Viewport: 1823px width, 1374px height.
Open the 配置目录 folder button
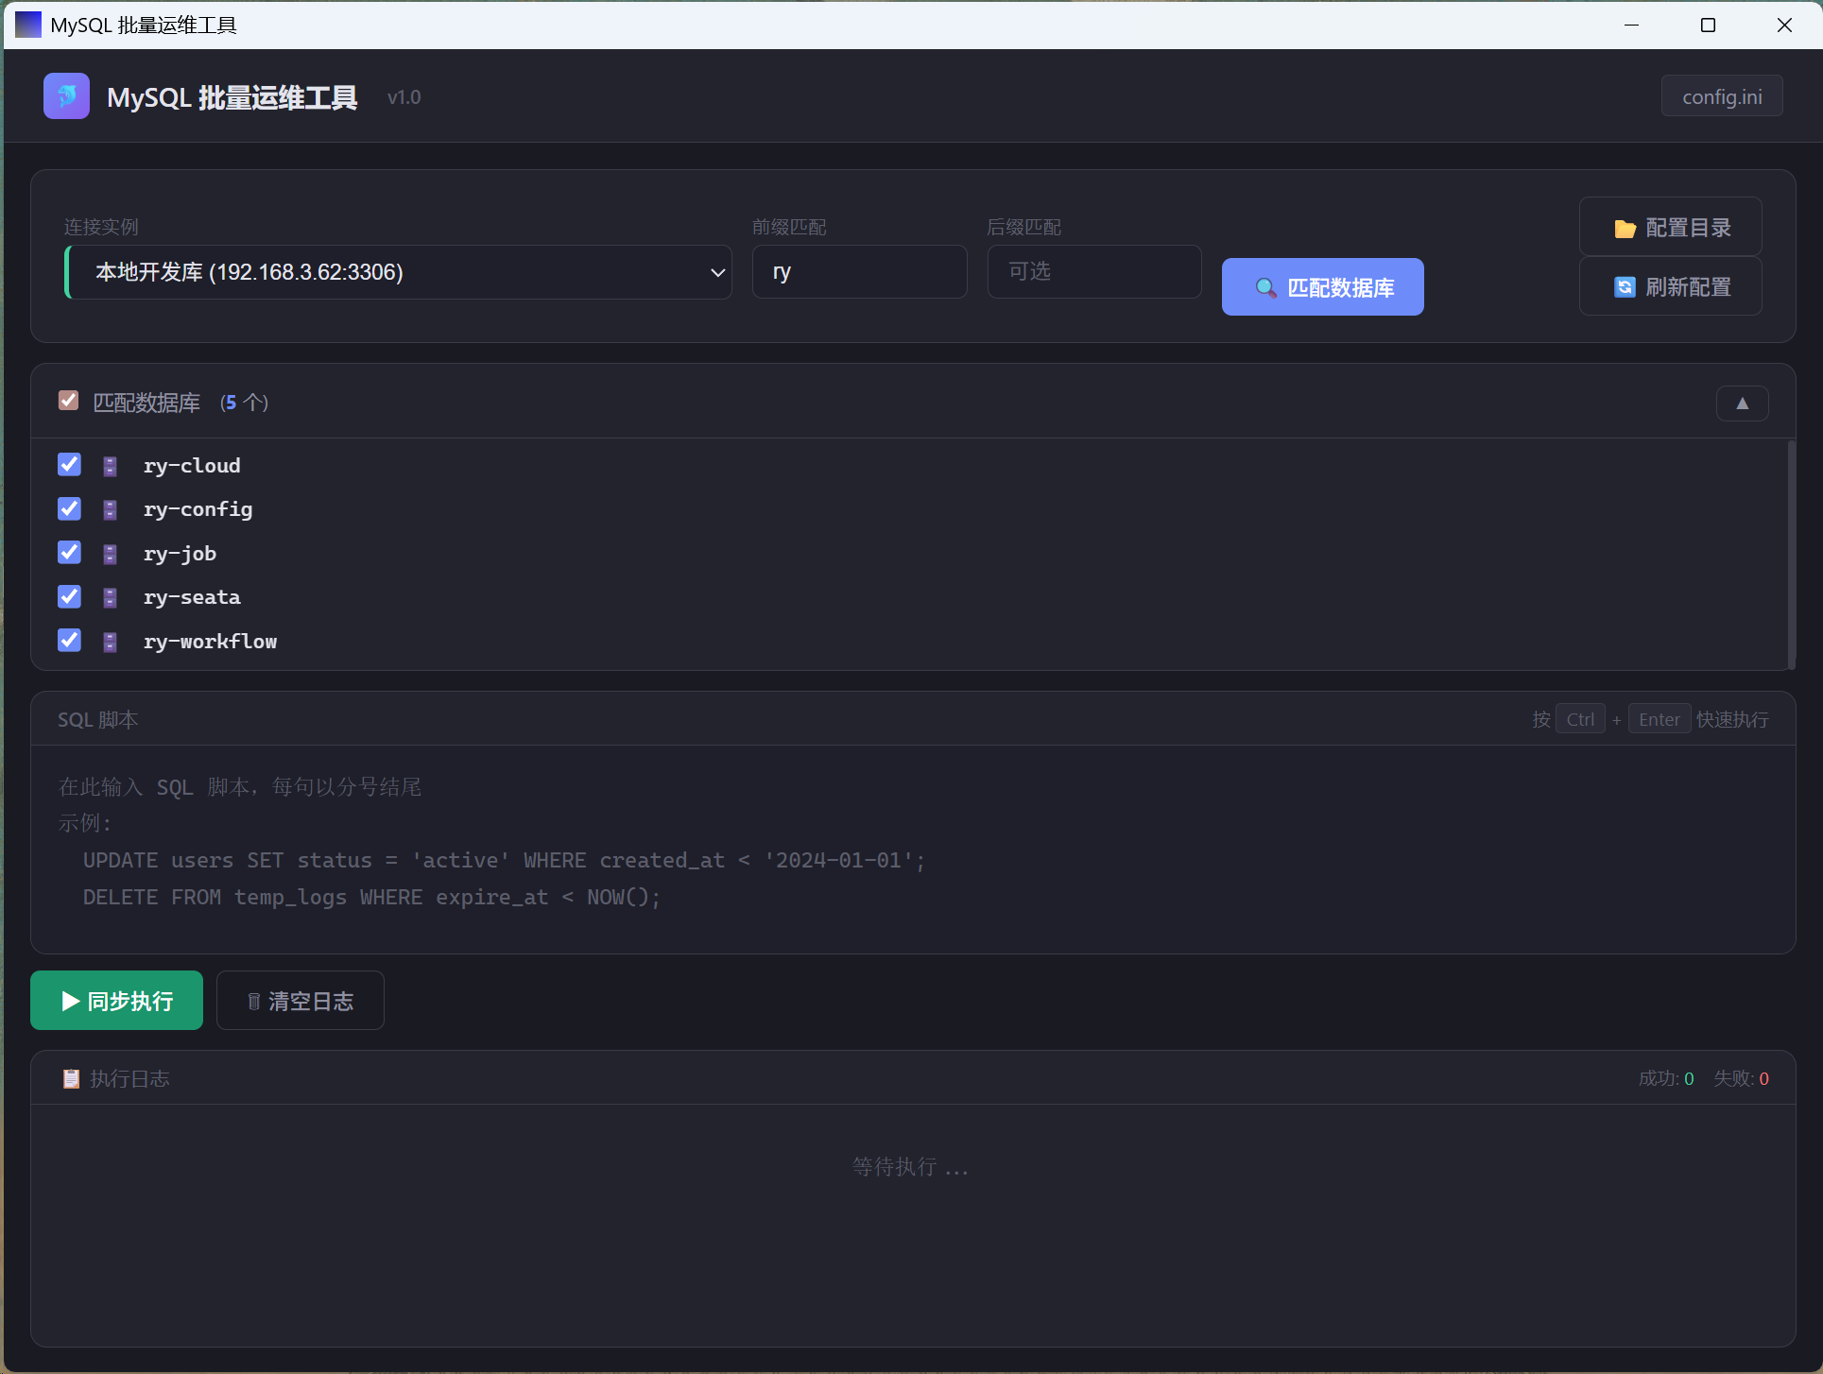(x=1670, y=227)
